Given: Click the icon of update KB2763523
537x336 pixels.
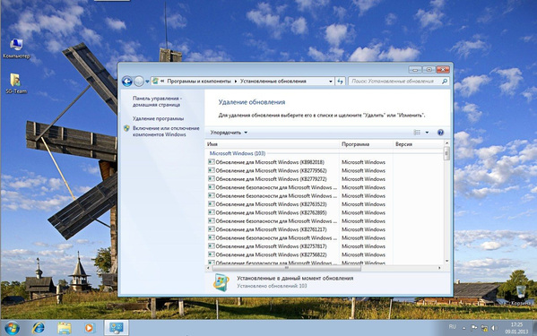Looking at the screenshot, I should pyautogui.click(x=212, y=204).
